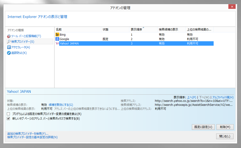Click 利用不可 in the Google row
The image size is (241, 148).
tap(192, 39)
